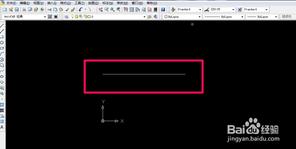
Task: Click the Paste clipboard icon
Action: [61, 9]
